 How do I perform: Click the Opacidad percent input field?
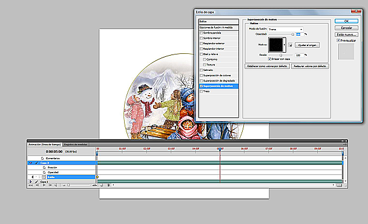(x=299, y=35)
